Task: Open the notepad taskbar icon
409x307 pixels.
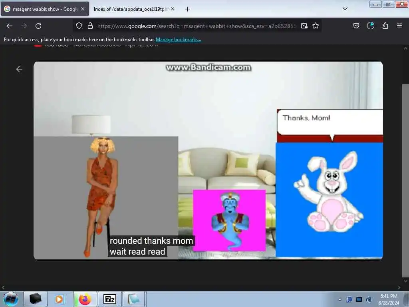Action: (134, 299)
